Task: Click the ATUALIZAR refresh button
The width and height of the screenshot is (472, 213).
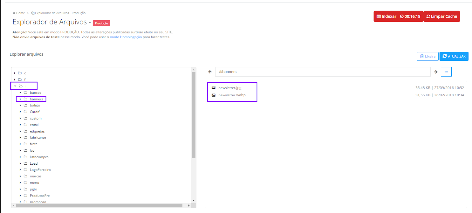Action: pos(454,56)
